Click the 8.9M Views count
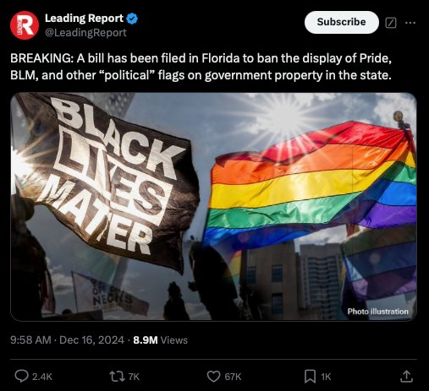 pos(160,340)
